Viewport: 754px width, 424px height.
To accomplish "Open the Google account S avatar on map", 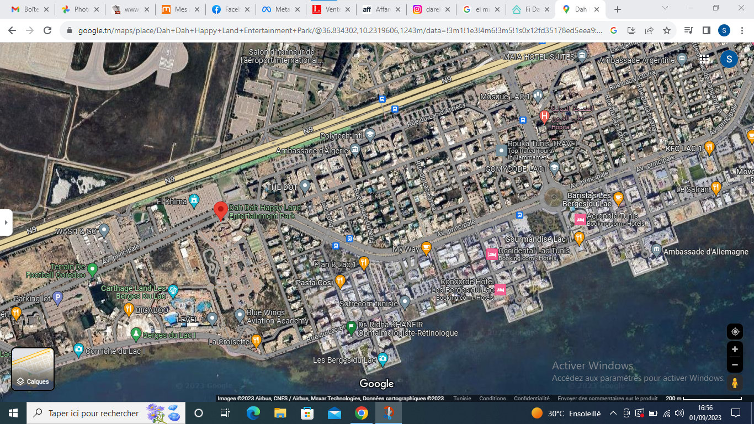I will click(x=729, y=59).
